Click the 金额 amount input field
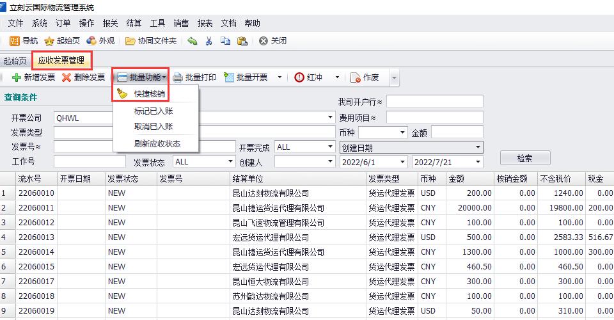The height and width of the screenshot is (320, 614). 457,132
